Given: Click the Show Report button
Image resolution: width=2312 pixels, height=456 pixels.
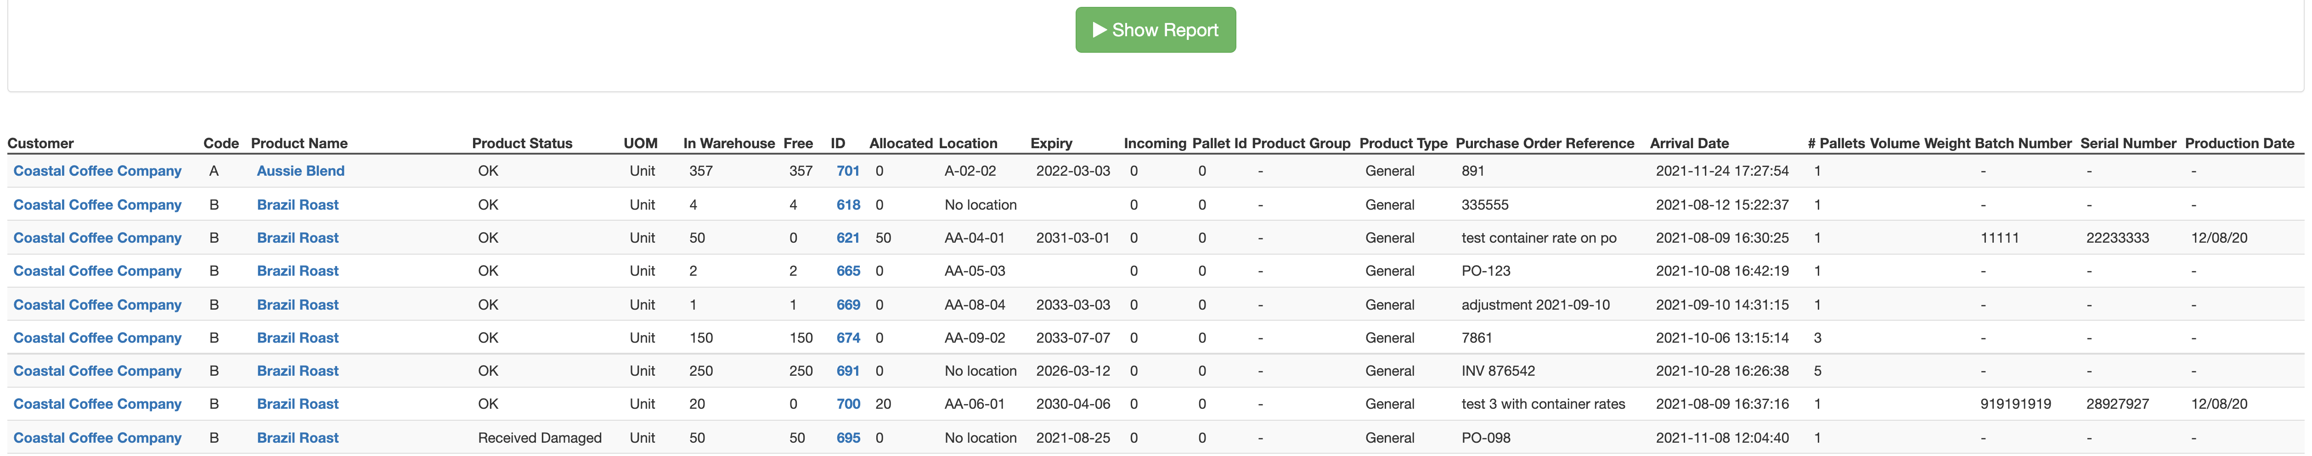Looking at the screenshot, I should [x=1156, y=29].
